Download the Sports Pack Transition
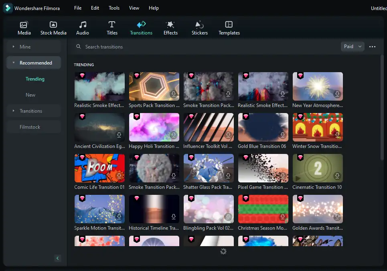 click(x=174, y=94)
